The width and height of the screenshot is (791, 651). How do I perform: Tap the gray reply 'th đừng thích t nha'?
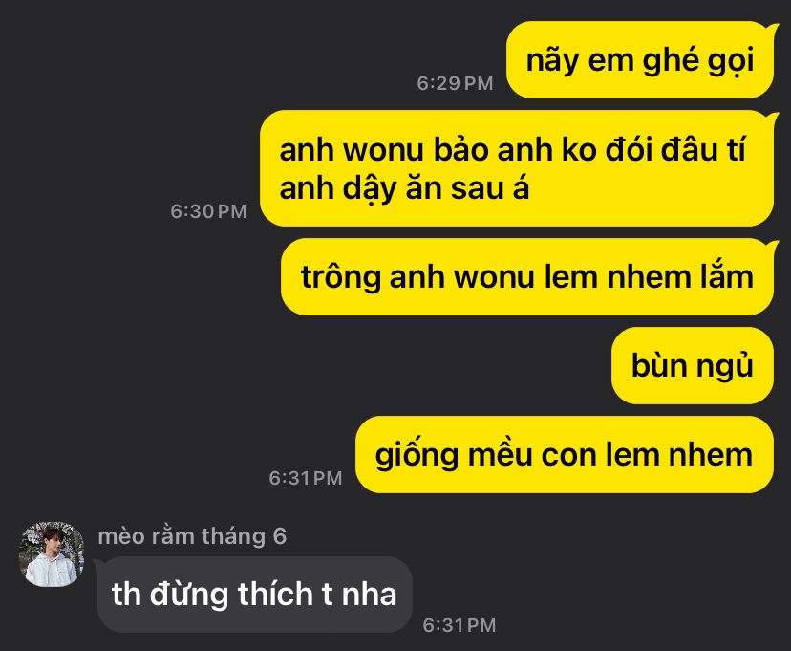tap(254, 595)
